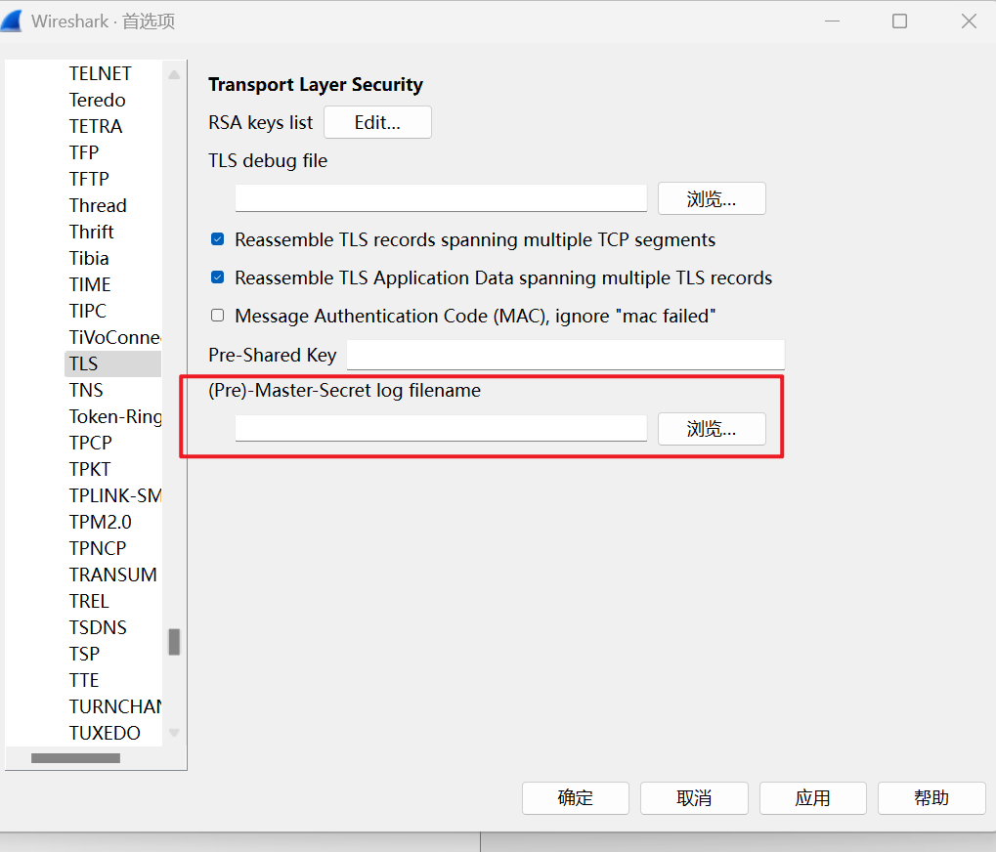Click the TLS debug file input field

click(x=441, y=198)
